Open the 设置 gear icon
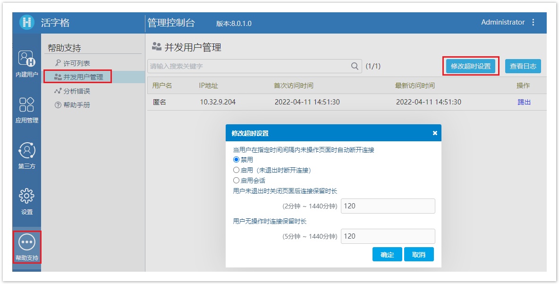 coord(27,196)
